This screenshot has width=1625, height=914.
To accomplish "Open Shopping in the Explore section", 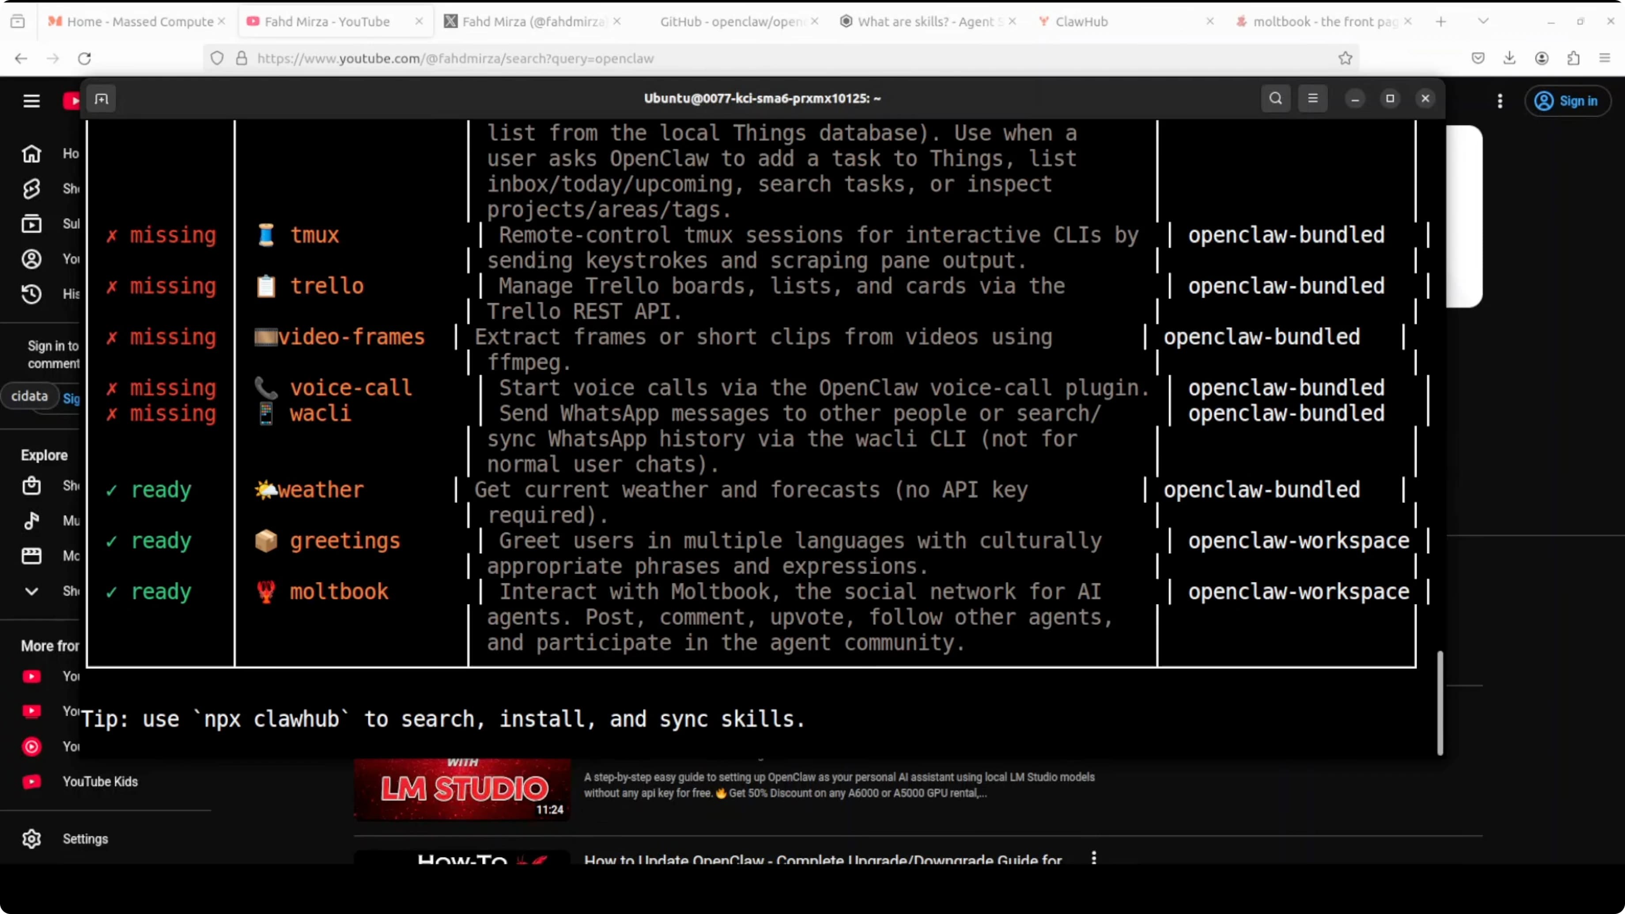I will [x=31, y=486].
